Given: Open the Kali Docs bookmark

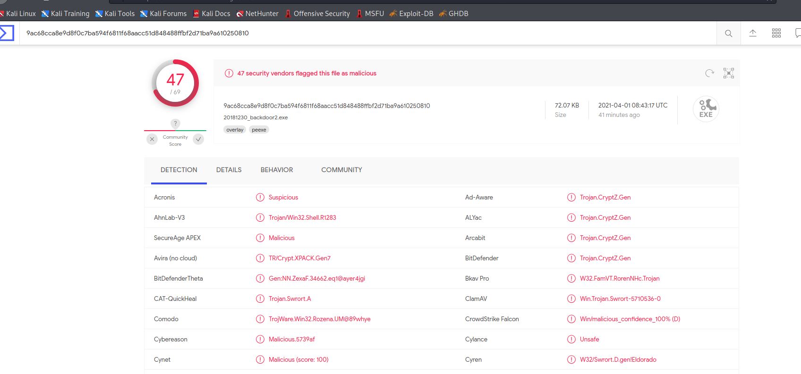Looking at the screenshot, I should (212, 14).
